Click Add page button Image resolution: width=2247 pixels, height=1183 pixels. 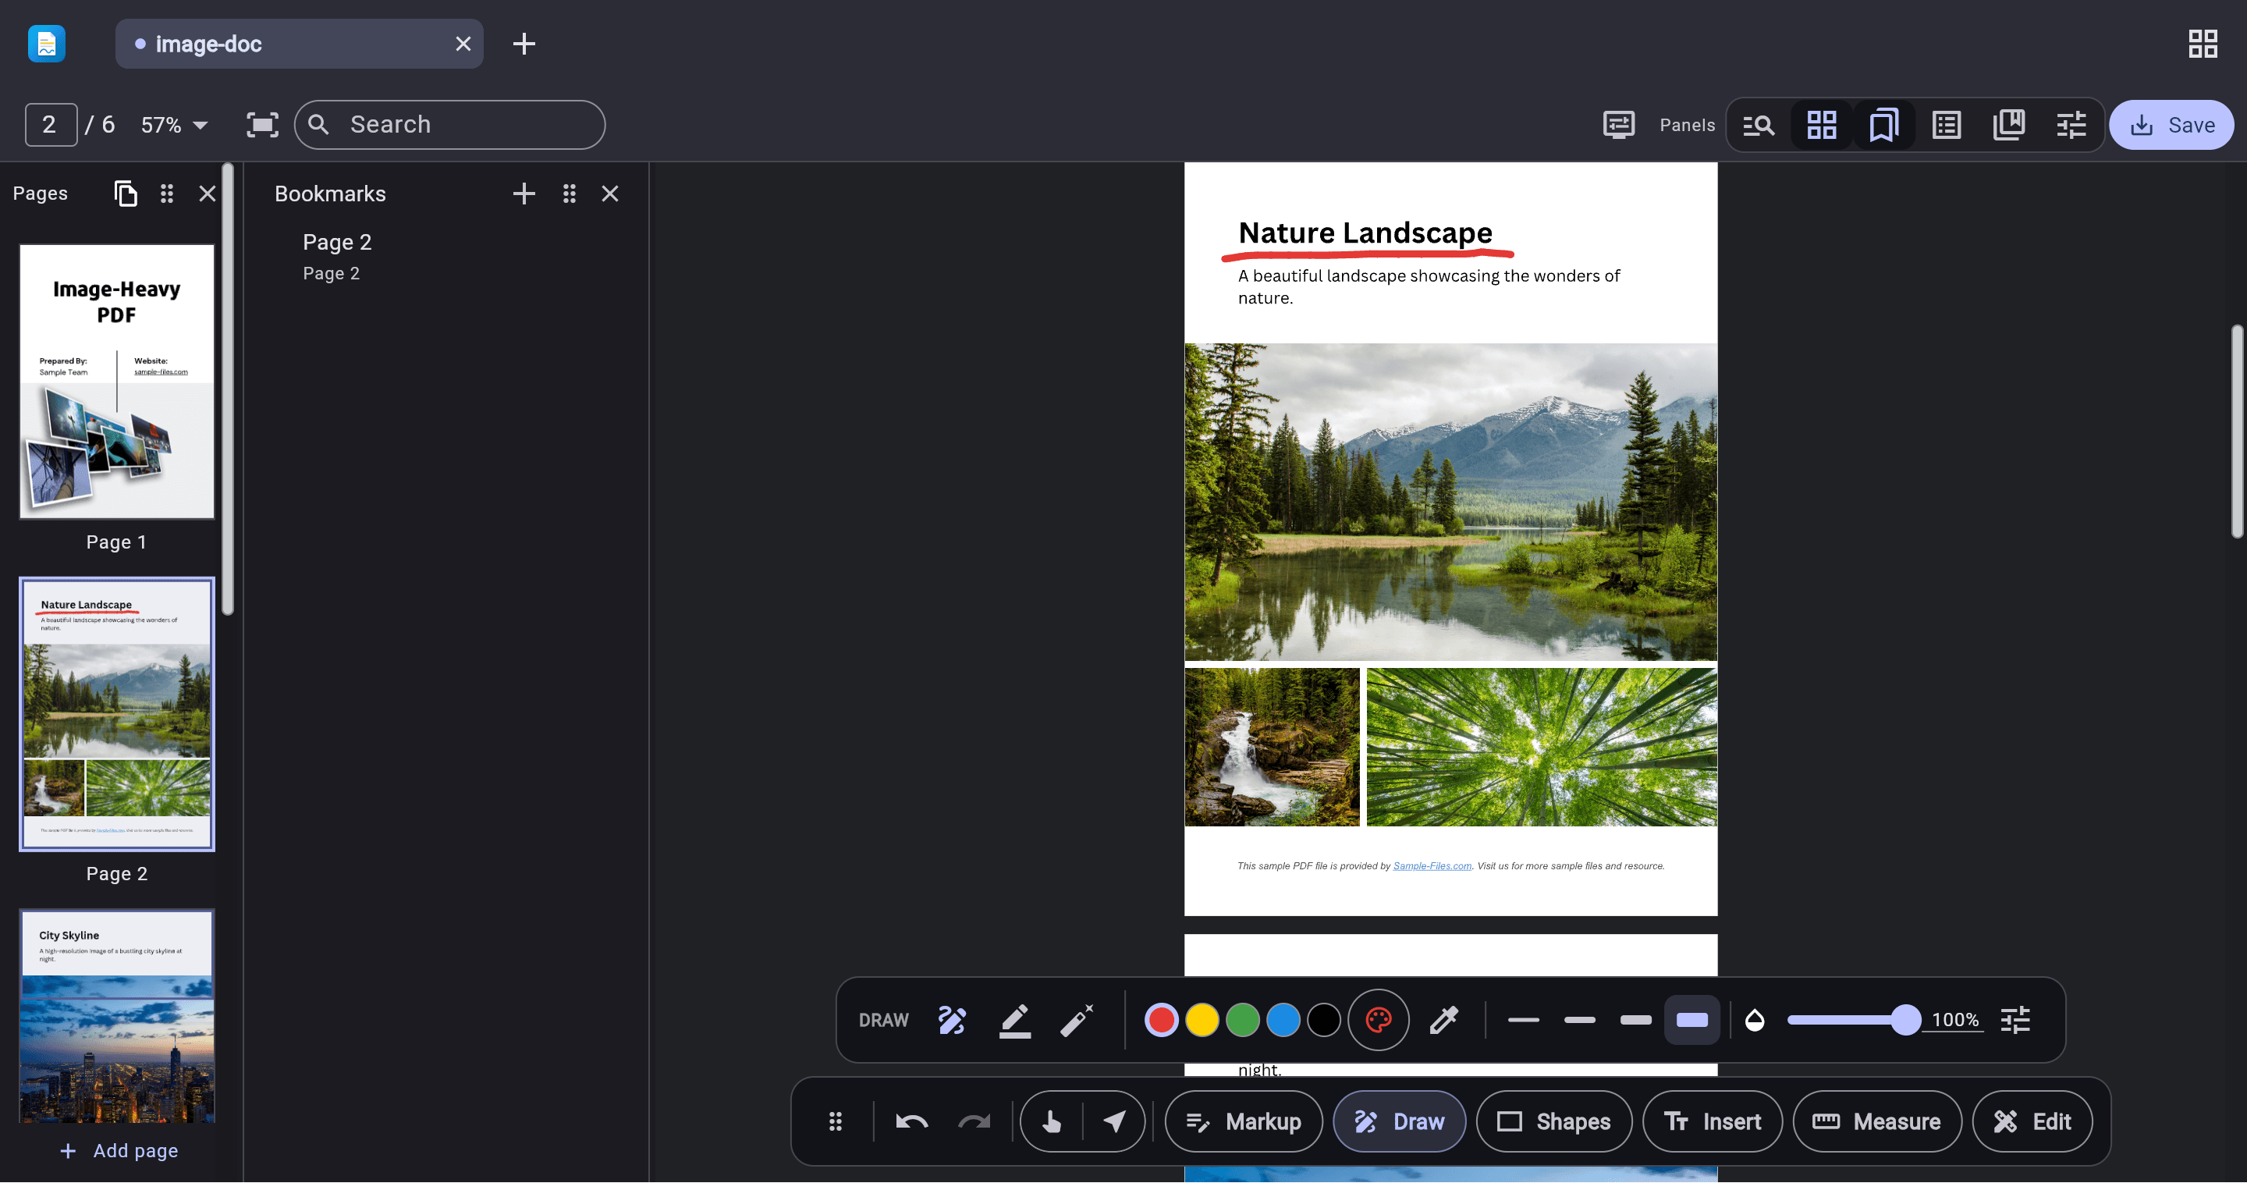point(118,1151)
